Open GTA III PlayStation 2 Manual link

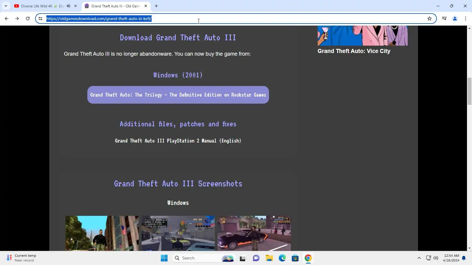[x=178, y=141]
